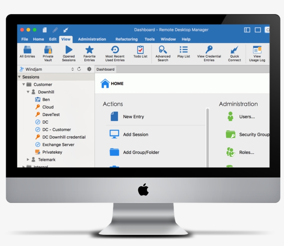Screen dimensions: 284x246
Task: Open the navigation pane settings gear
Action: (89, 69)
